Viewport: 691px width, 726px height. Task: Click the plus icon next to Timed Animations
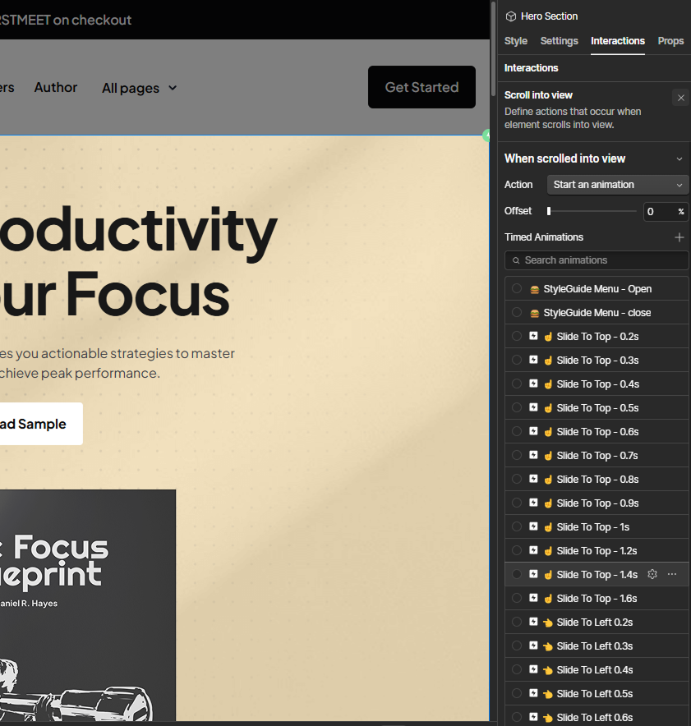679,237
